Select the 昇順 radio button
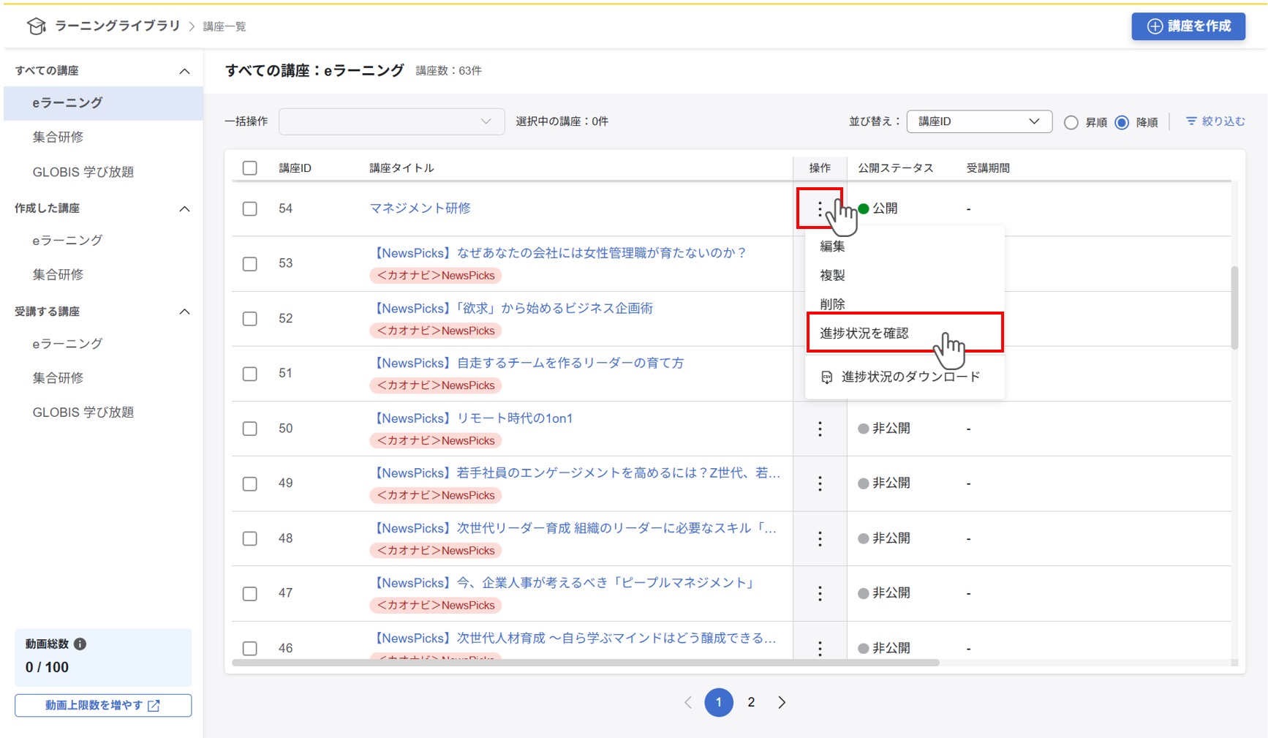This screenshot has width=1268, height=738. pos(1071,122)
